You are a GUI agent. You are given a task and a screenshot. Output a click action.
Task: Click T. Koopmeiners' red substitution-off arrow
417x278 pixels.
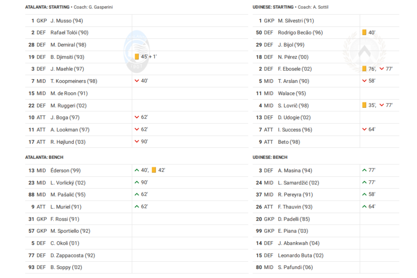click(137, 80)
